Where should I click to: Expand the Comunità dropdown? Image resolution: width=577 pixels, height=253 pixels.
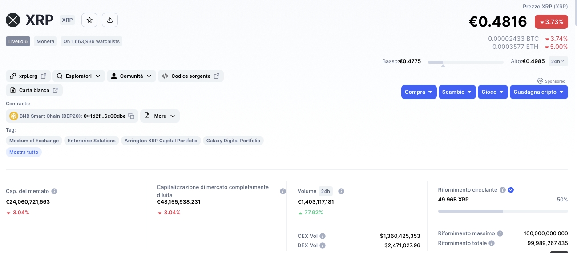pos(131,76)
